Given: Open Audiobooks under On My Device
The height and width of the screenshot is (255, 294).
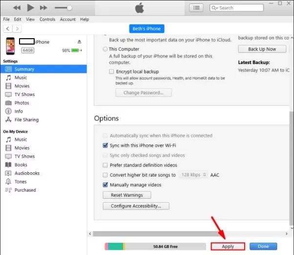Looking at the screenshot, I should click(x=27, y=173).
